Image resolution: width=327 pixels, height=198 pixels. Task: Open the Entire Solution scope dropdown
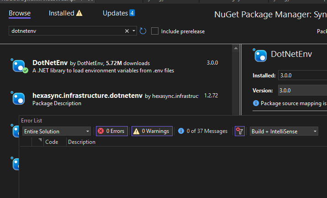(x=57, y=131)
